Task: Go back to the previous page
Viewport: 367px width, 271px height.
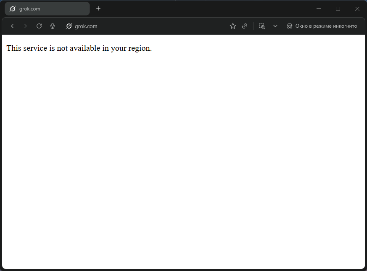Action: point(12,26)
